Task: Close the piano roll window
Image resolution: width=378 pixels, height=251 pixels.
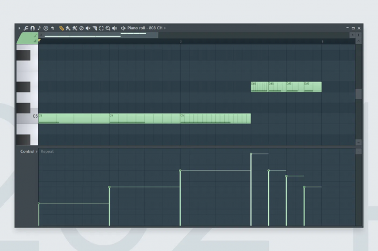Action: pos(359,28)
